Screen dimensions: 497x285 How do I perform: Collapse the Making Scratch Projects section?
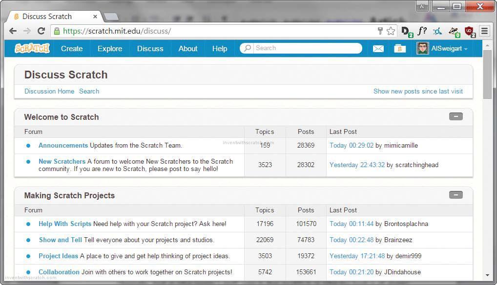[456, 195]
